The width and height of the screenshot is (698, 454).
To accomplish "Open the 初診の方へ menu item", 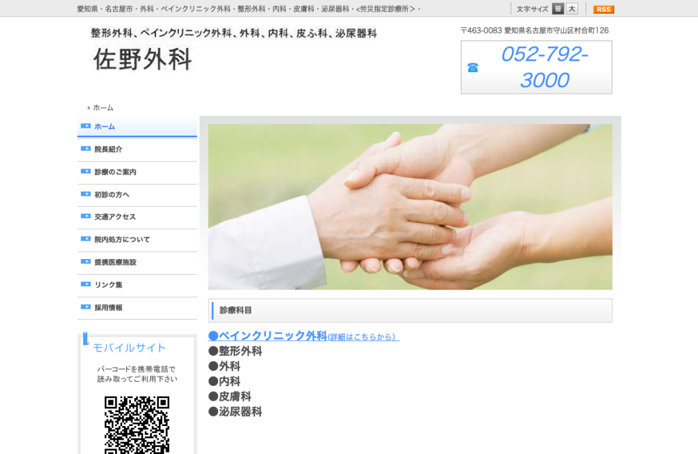I will 137,195.
